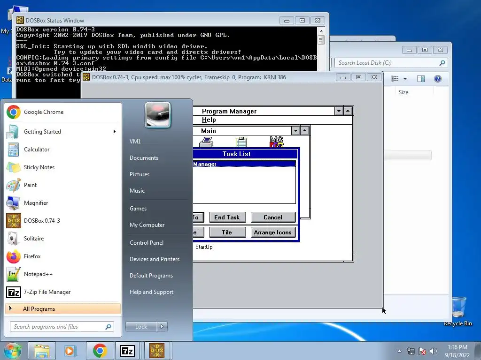Toggle the Explorer preview pane icon
481x360 pixels.
(420, 79)
